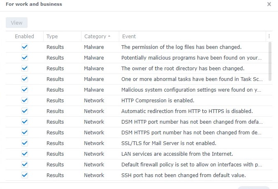The width and height of the screenshot is (278, 189).
Task: Toggle the SSL/TLS for Mail Server checkbox
Action: click(25, 143)
